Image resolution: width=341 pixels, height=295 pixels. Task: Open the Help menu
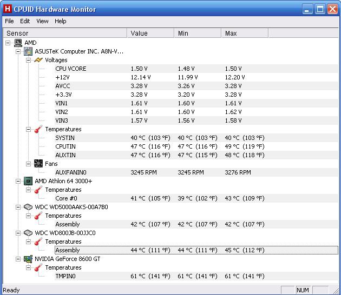click(61, 21)
